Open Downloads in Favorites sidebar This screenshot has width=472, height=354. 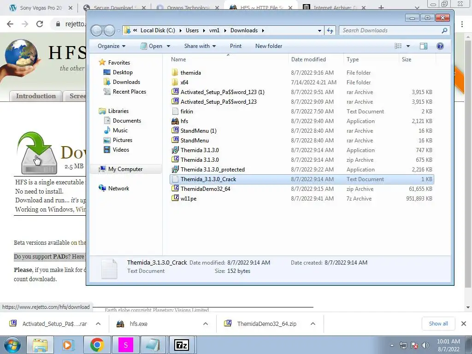point(126,82)
